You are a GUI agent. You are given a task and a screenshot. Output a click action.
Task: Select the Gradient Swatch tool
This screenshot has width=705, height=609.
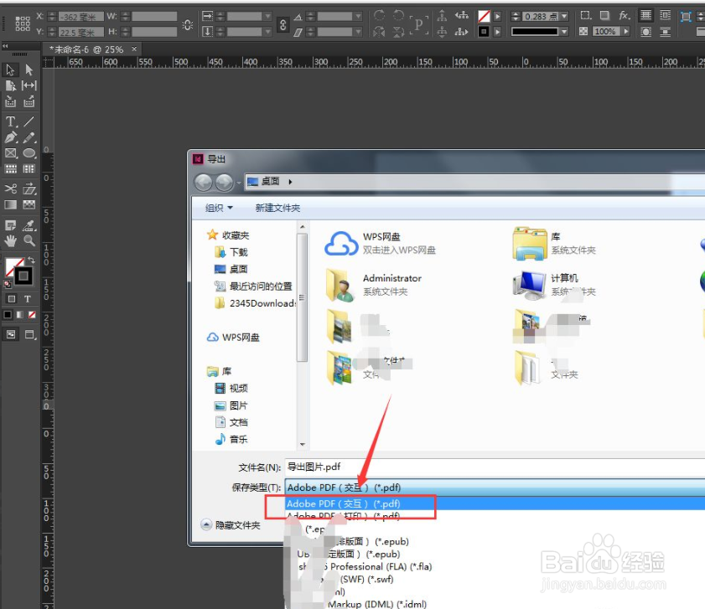[11, 205]
